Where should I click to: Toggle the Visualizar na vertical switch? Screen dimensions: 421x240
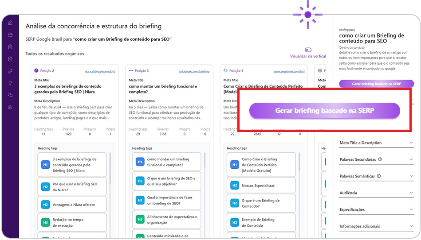coord(308,50)
